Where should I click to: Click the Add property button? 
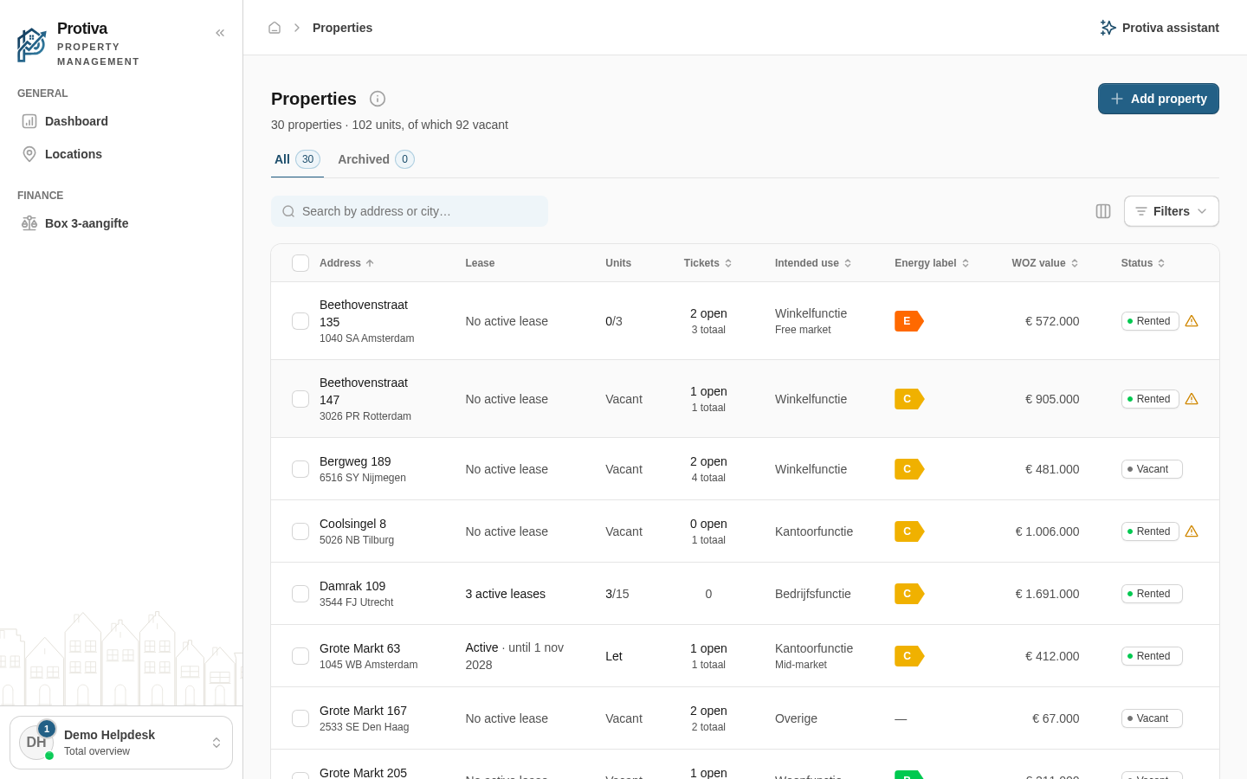pos(1159,99)
